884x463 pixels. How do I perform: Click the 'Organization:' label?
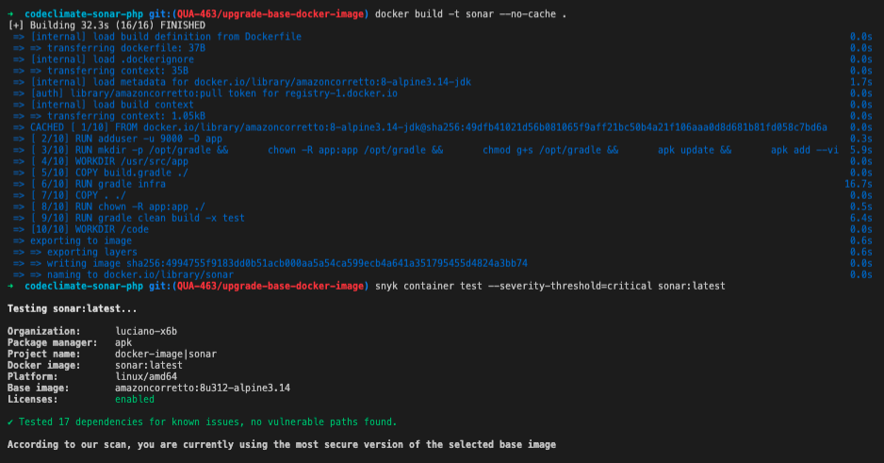coord(44,331)
